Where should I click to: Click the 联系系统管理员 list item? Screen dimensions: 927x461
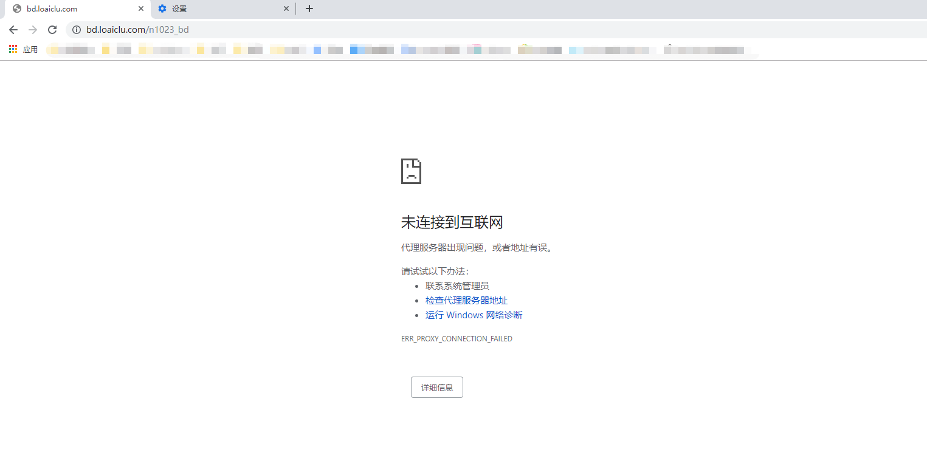(457, 285)
